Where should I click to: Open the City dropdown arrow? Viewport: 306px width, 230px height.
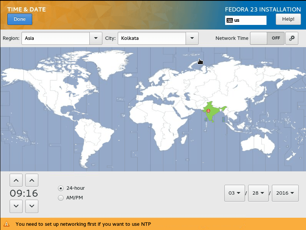pos(192,38)
